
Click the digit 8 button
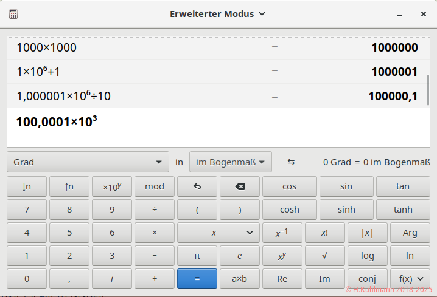pos(69,210)
